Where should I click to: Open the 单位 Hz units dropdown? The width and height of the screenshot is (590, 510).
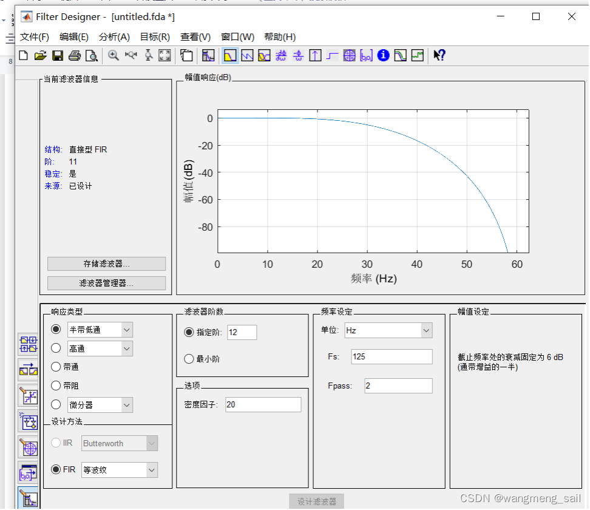point(426,330)
